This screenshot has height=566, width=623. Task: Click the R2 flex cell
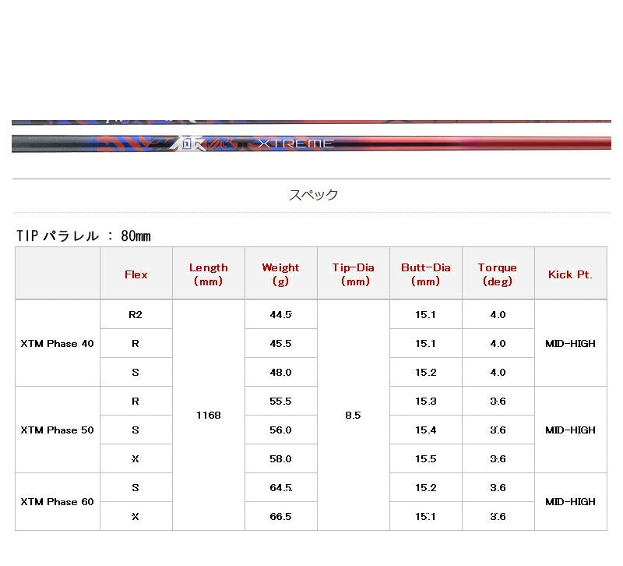[136, 315]
